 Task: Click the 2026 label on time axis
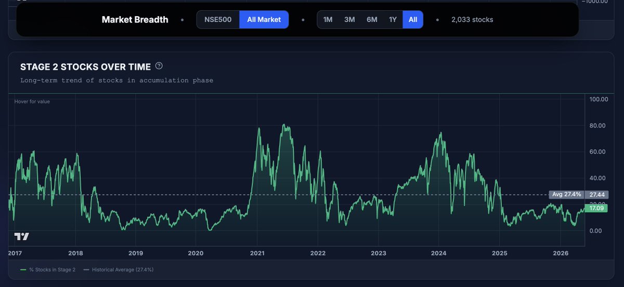560,253
